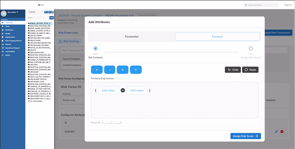Open View Company Record sidebar item
295x149 pixels.
13,41
